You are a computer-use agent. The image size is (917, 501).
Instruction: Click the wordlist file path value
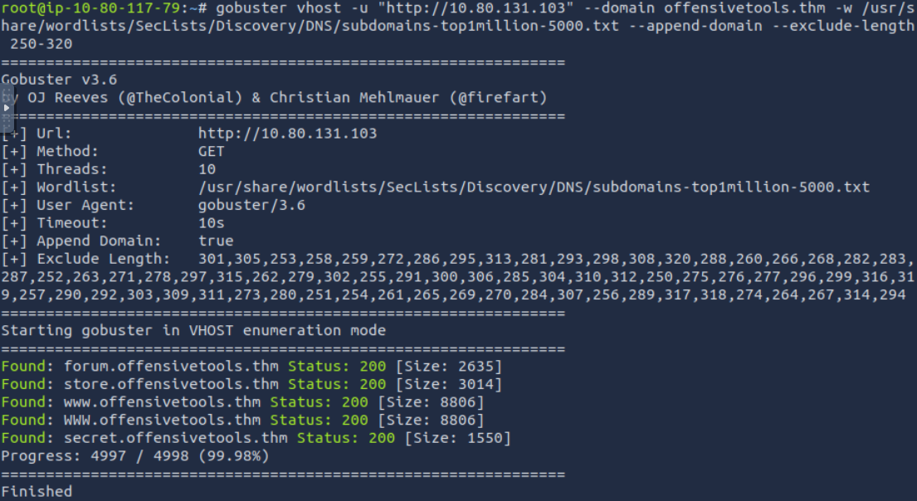[534, 187]
